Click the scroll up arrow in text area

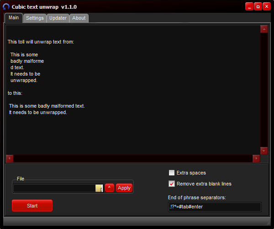click(264, 29)
